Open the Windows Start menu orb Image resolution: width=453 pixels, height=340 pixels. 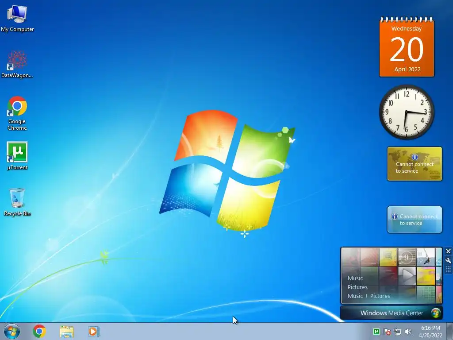[12, 331]
